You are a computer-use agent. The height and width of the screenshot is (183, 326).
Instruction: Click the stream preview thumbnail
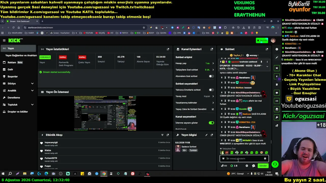105,113
